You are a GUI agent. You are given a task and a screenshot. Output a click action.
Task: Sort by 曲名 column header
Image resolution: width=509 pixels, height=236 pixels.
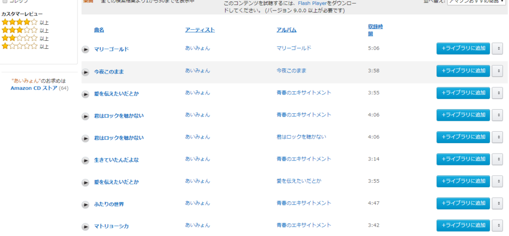[x=99, y=30]
